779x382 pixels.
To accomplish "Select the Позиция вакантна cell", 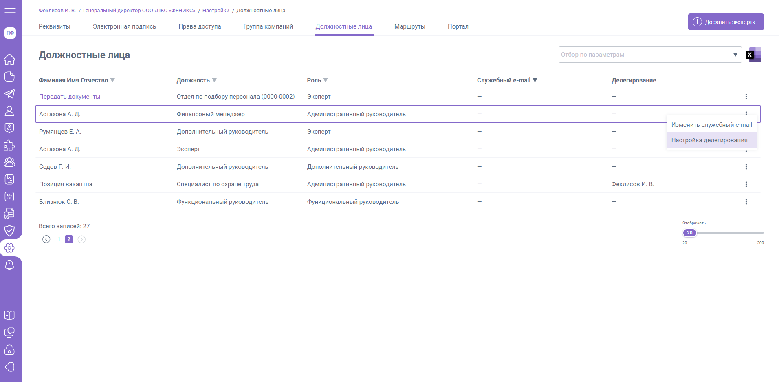I will 66,184.
